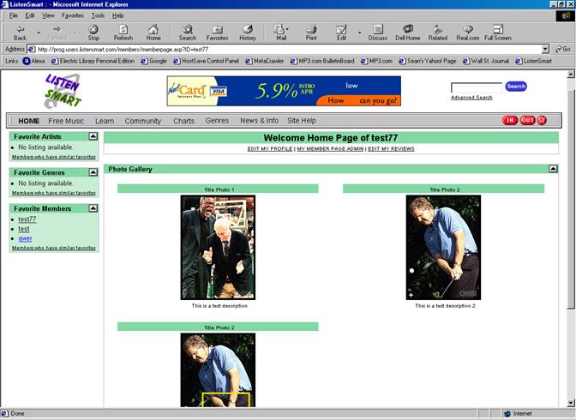576x420 pixels.
Task: Click the red IN button icon
Action: click(x=509, y=121)
